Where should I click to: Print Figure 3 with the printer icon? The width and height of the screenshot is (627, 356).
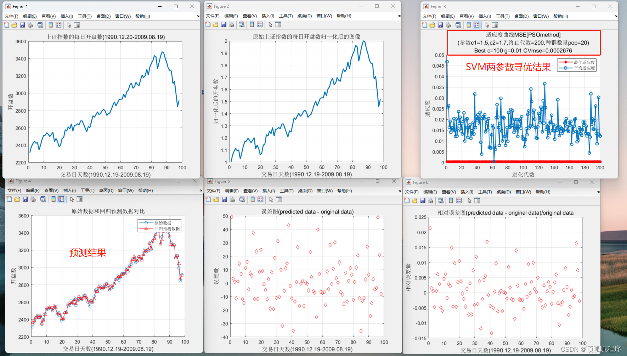pyautogui.click(x=448, y=25)
